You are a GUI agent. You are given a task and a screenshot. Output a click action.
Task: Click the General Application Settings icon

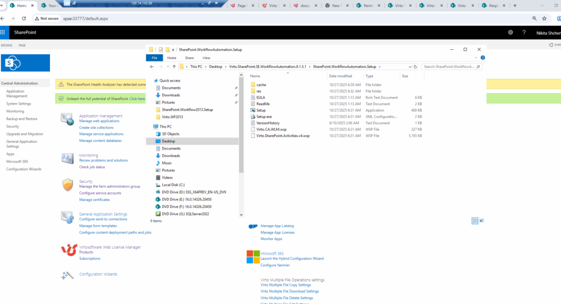tap(67, 217)
